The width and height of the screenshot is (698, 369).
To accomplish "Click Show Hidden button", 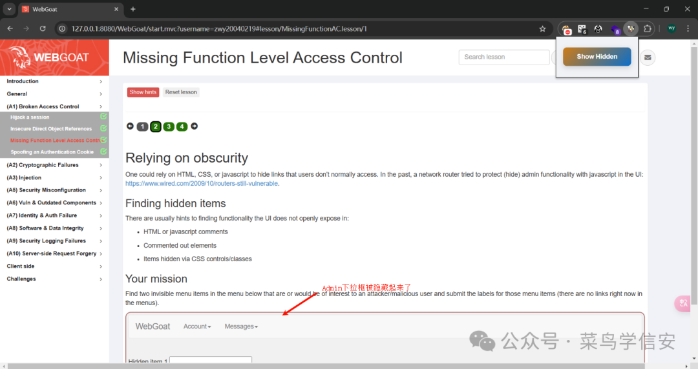I will pyautogui.click(x=597, y=57).
